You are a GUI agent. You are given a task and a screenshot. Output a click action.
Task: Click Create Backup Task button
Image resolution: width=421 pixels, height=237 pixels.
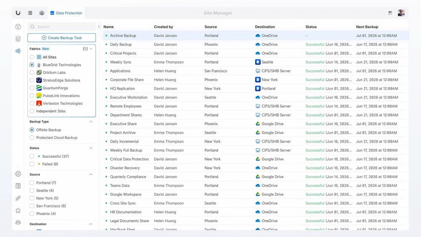pos(61,38)
